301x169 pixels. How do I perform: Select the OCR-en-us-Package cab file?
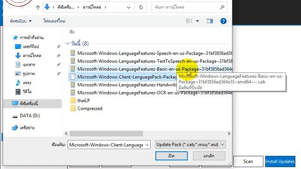click(150, 92)
